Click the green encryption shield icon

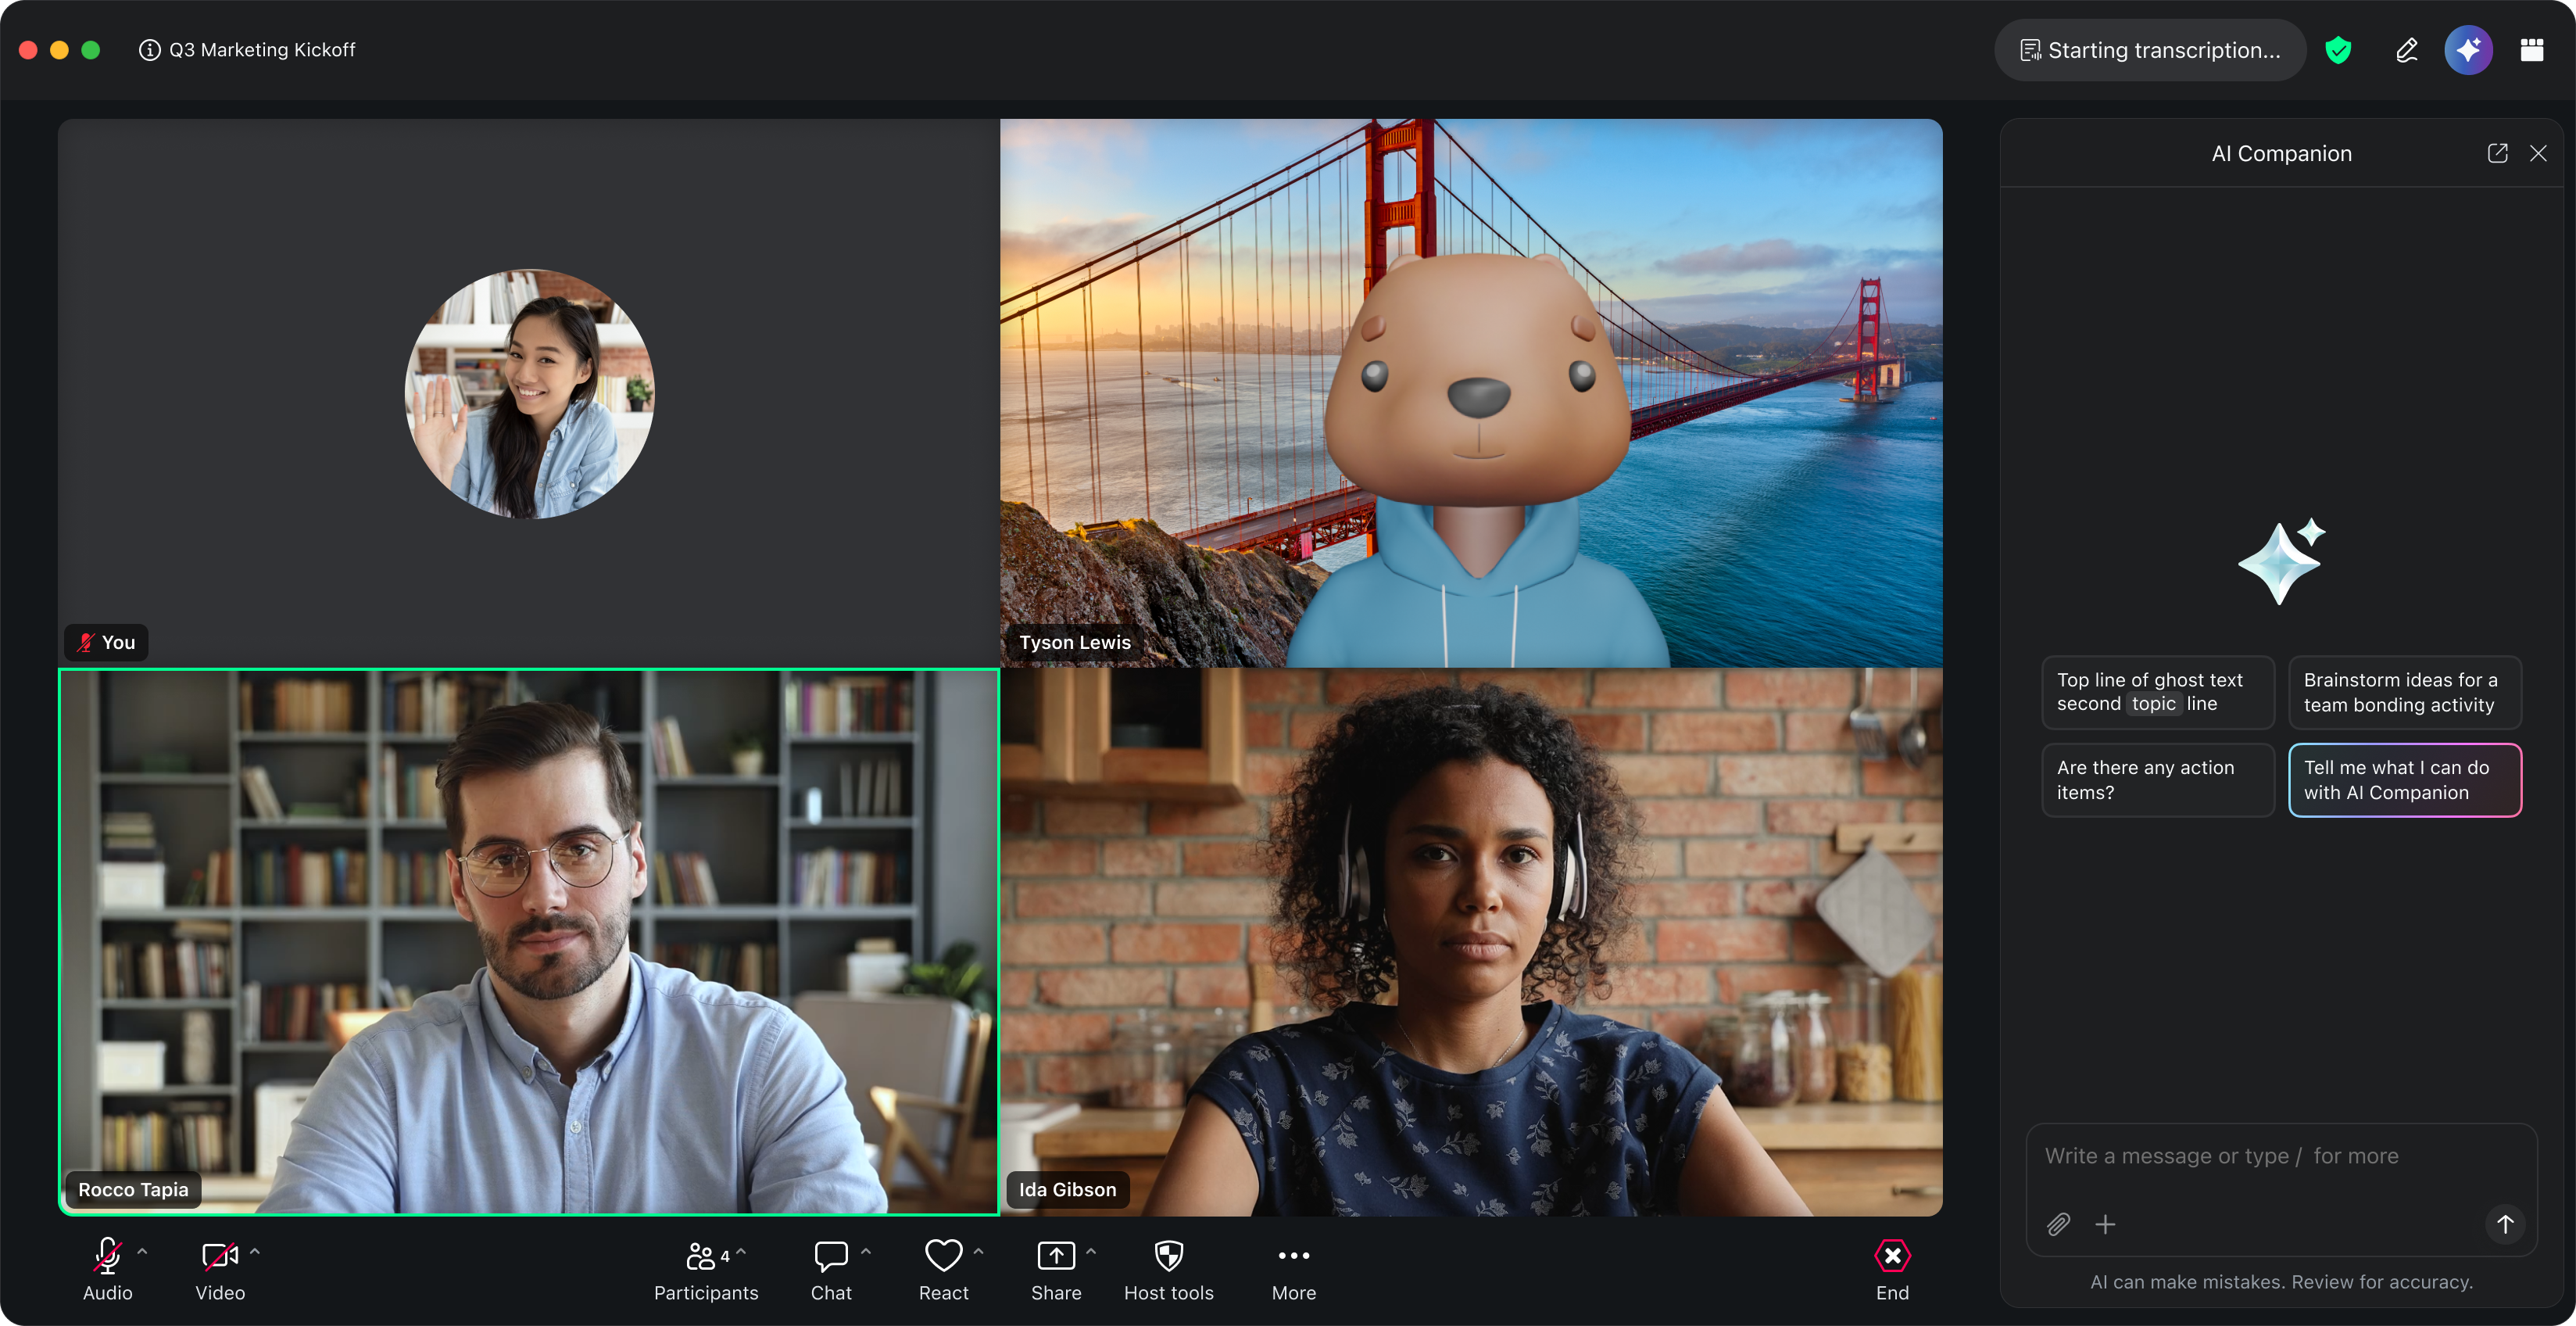point(2338,50)
